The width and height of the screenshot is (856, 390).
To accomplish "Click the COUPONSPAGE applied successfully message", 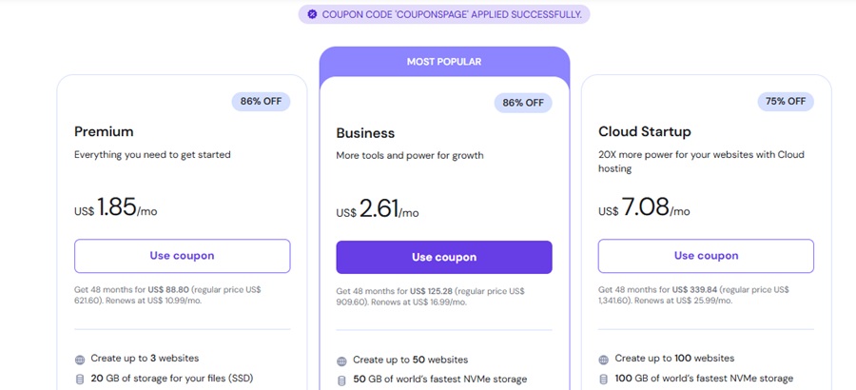I will pyautogui.click(x=452, y=14).
